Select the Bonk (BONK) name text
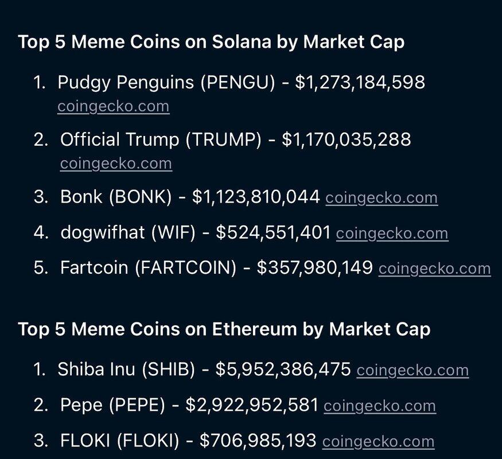The width and height of the screenshot is (502, 459). [x=116, y=197]
